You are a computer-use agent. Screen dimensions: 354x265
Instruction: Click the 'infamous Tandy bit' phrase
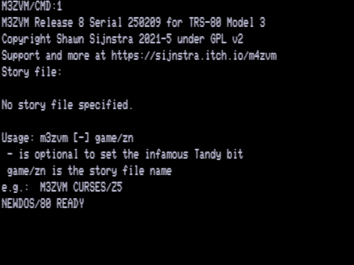[x=194, y=154]
